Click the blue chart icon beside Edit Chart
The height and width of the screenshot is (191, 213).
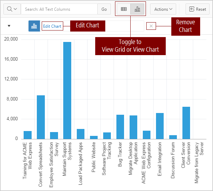(34, 26)
